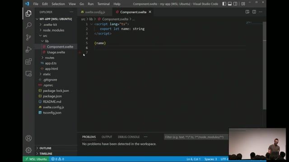The height and width of the screenshot is (162, 289).
Task: Open the Edit menu
Action: pyautogui.click(x=45, y=4)
